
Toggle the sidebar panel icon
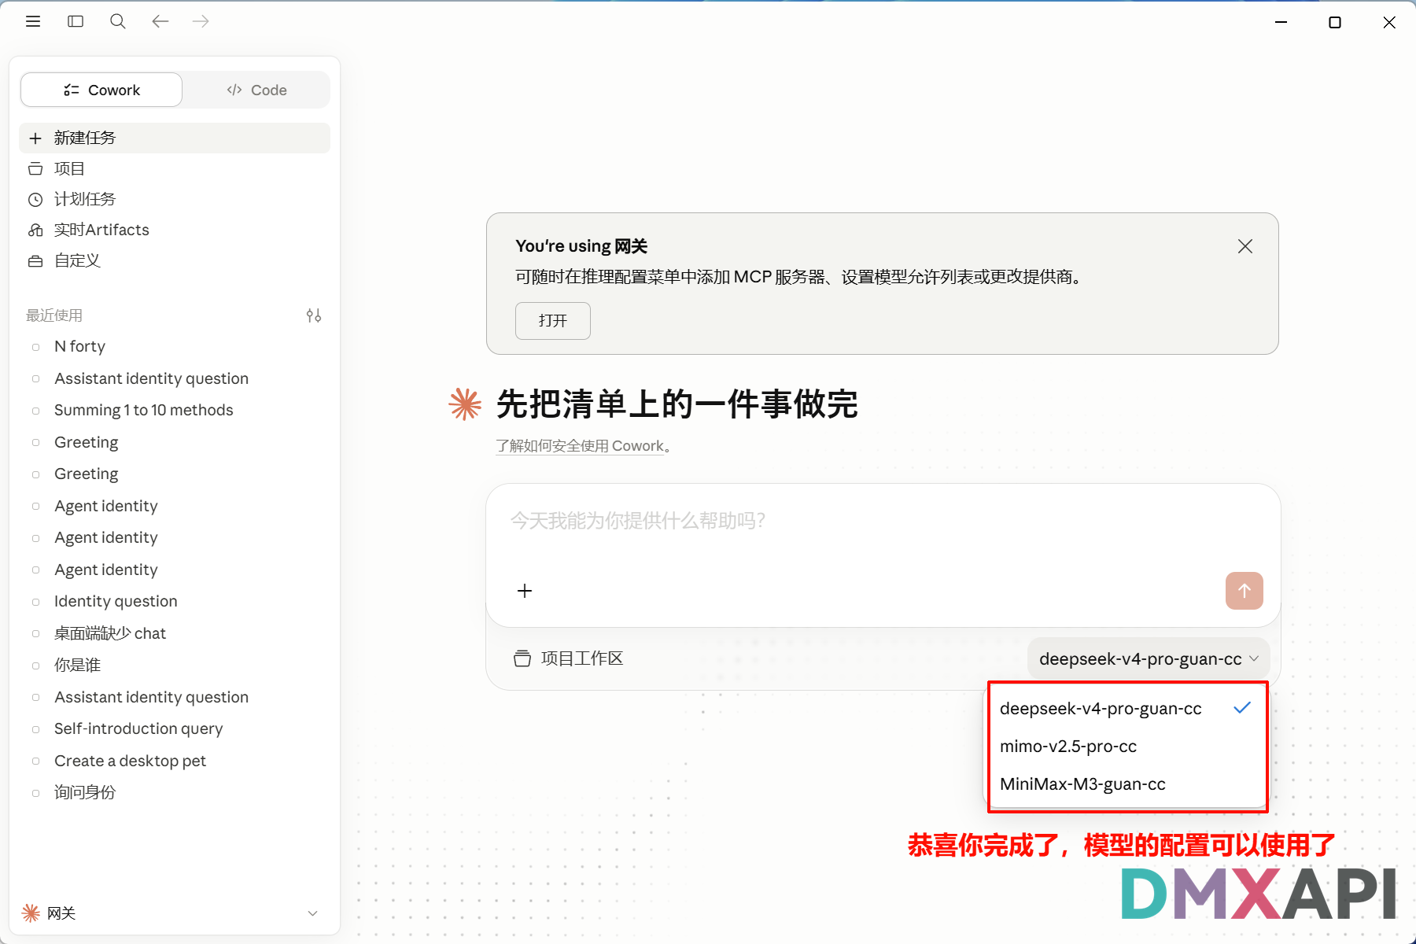(x=76, y=21)
